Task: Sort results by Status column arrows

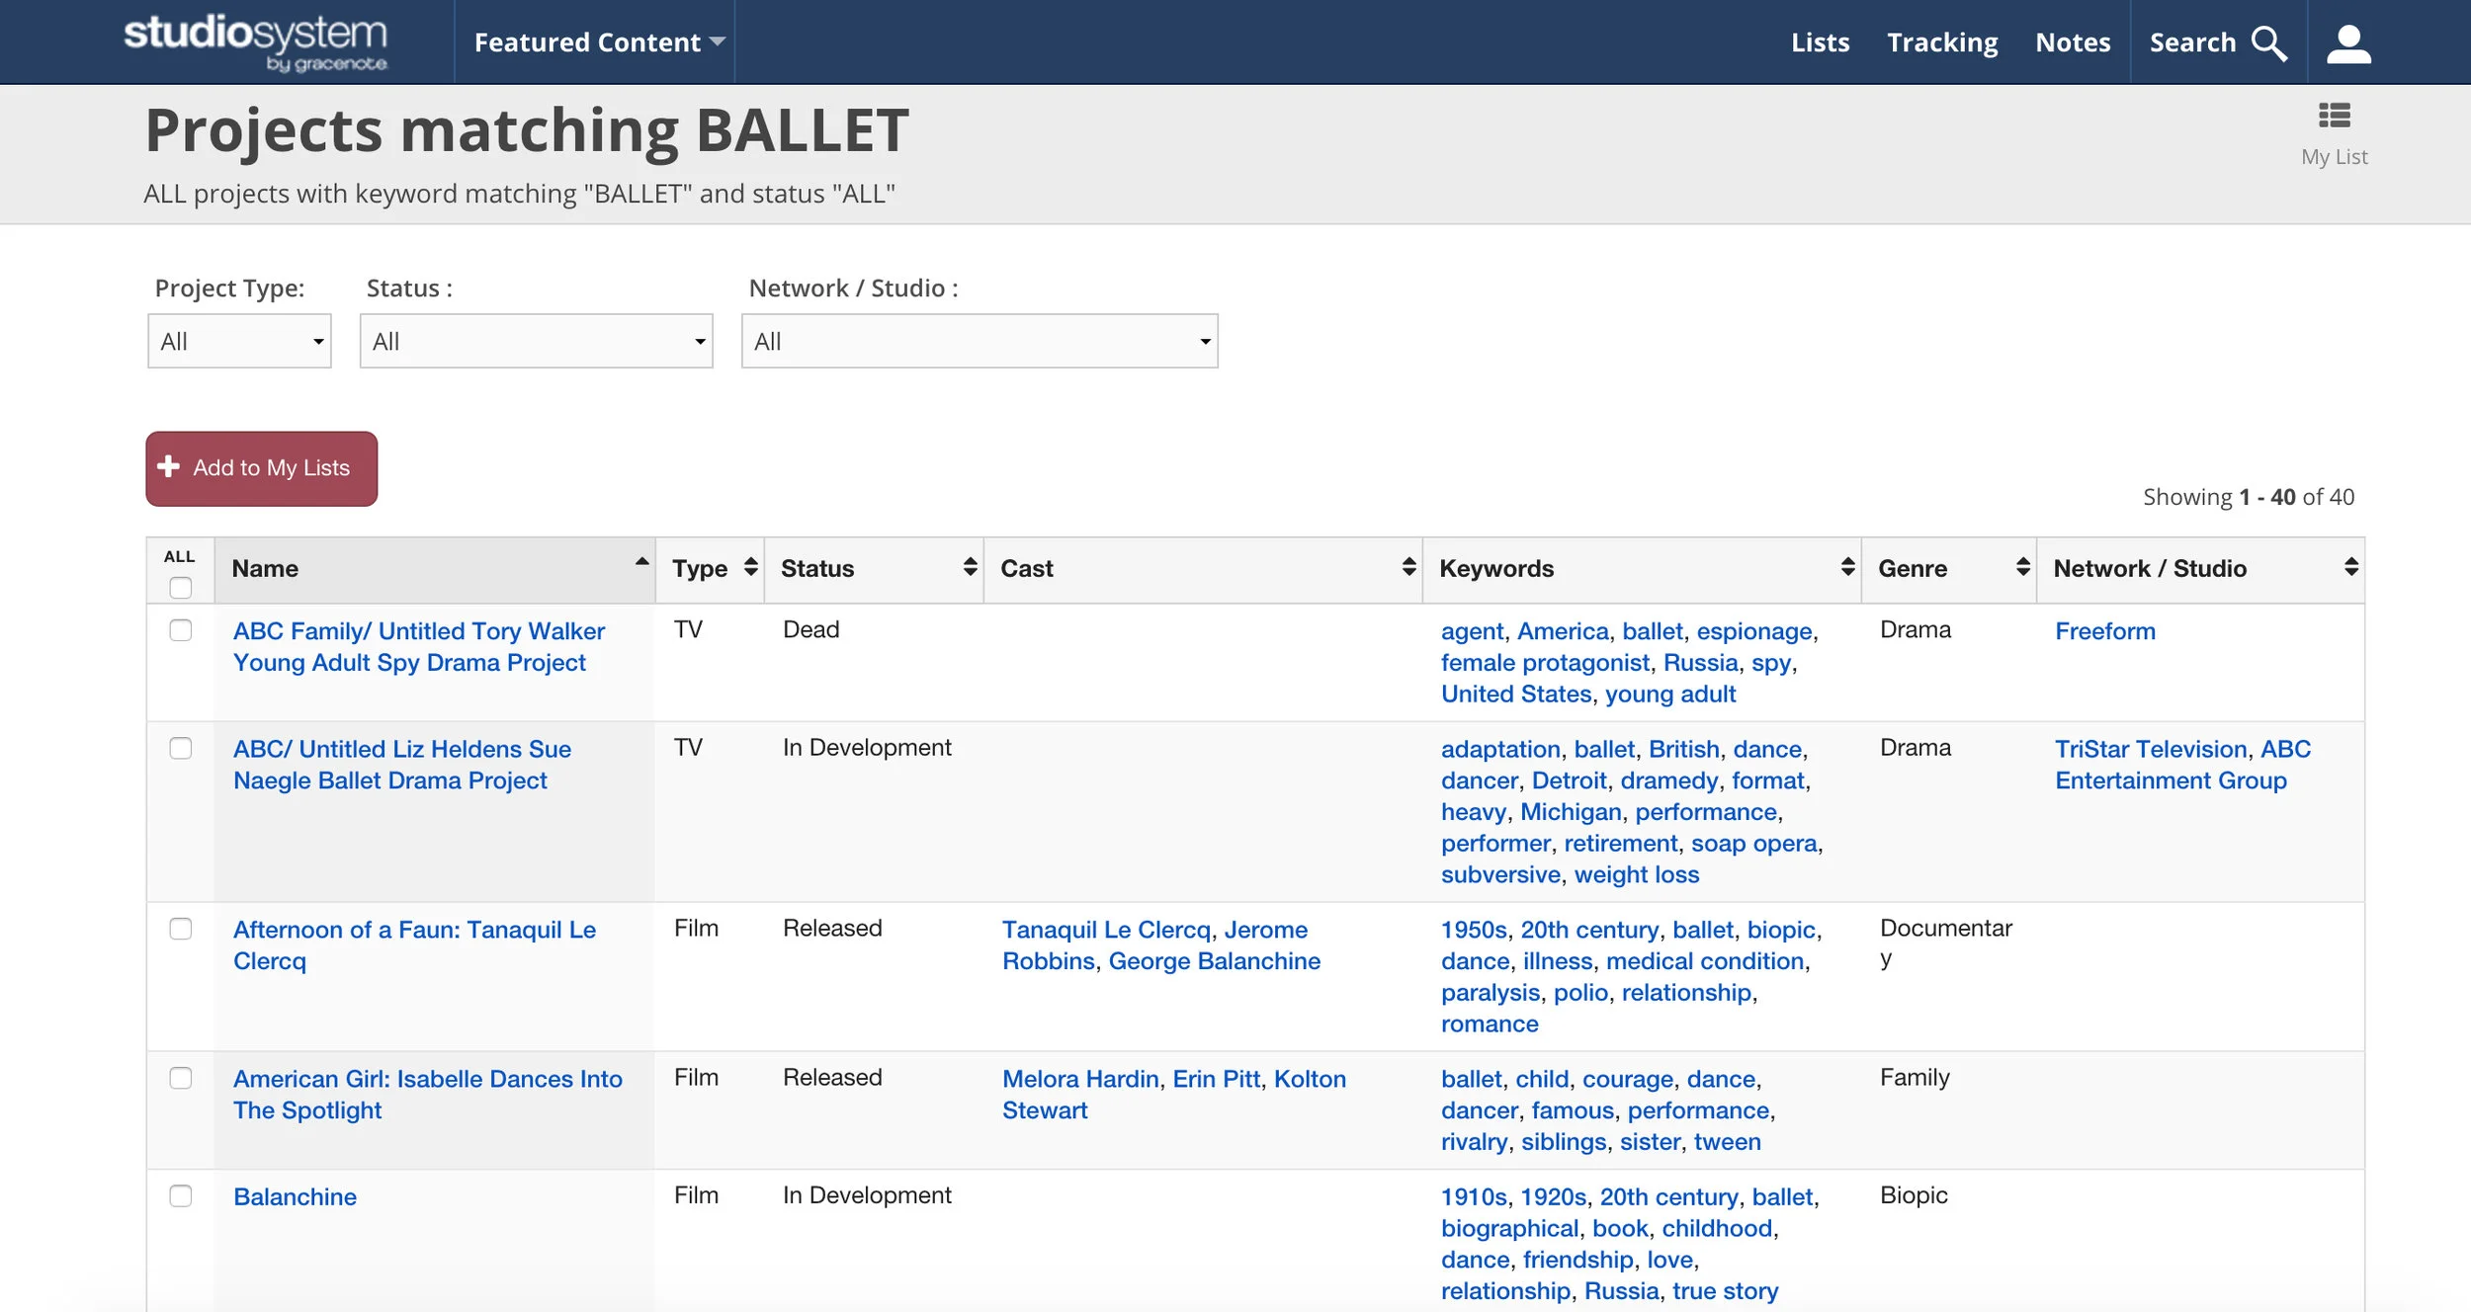Action: [970, 567]
